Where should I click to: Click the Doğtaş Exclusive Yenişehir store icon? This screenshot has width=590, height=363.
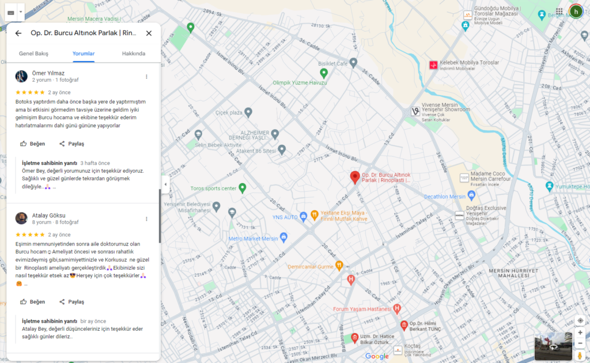pyautogui.click(x=459, y=215)
